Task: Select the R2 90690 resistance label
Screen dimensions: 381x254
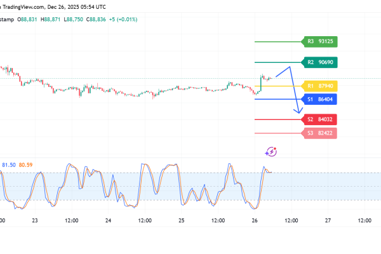Action: (x=321, y=62)
